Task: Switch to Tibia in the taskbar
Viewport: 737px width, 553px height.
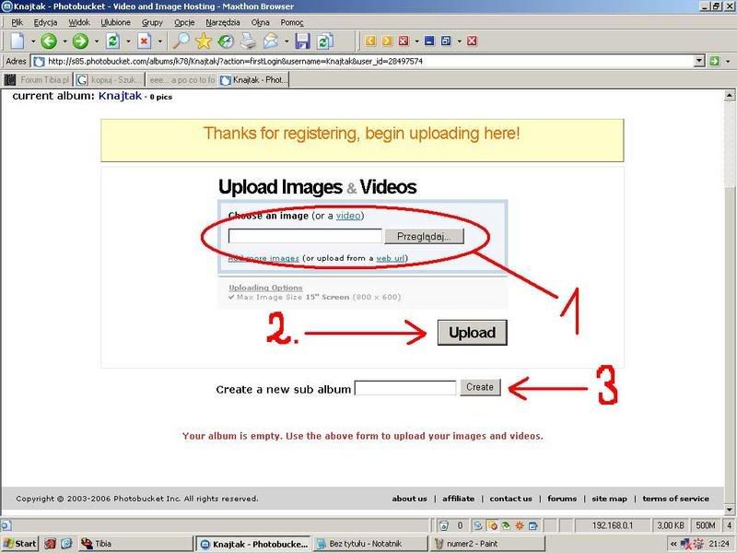Action: [x=135, y=544]
